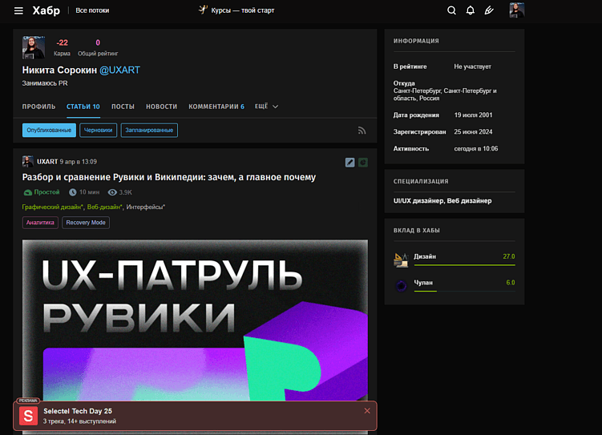Switch to the ПРОФИЛЬ tab

coord(38,107)
